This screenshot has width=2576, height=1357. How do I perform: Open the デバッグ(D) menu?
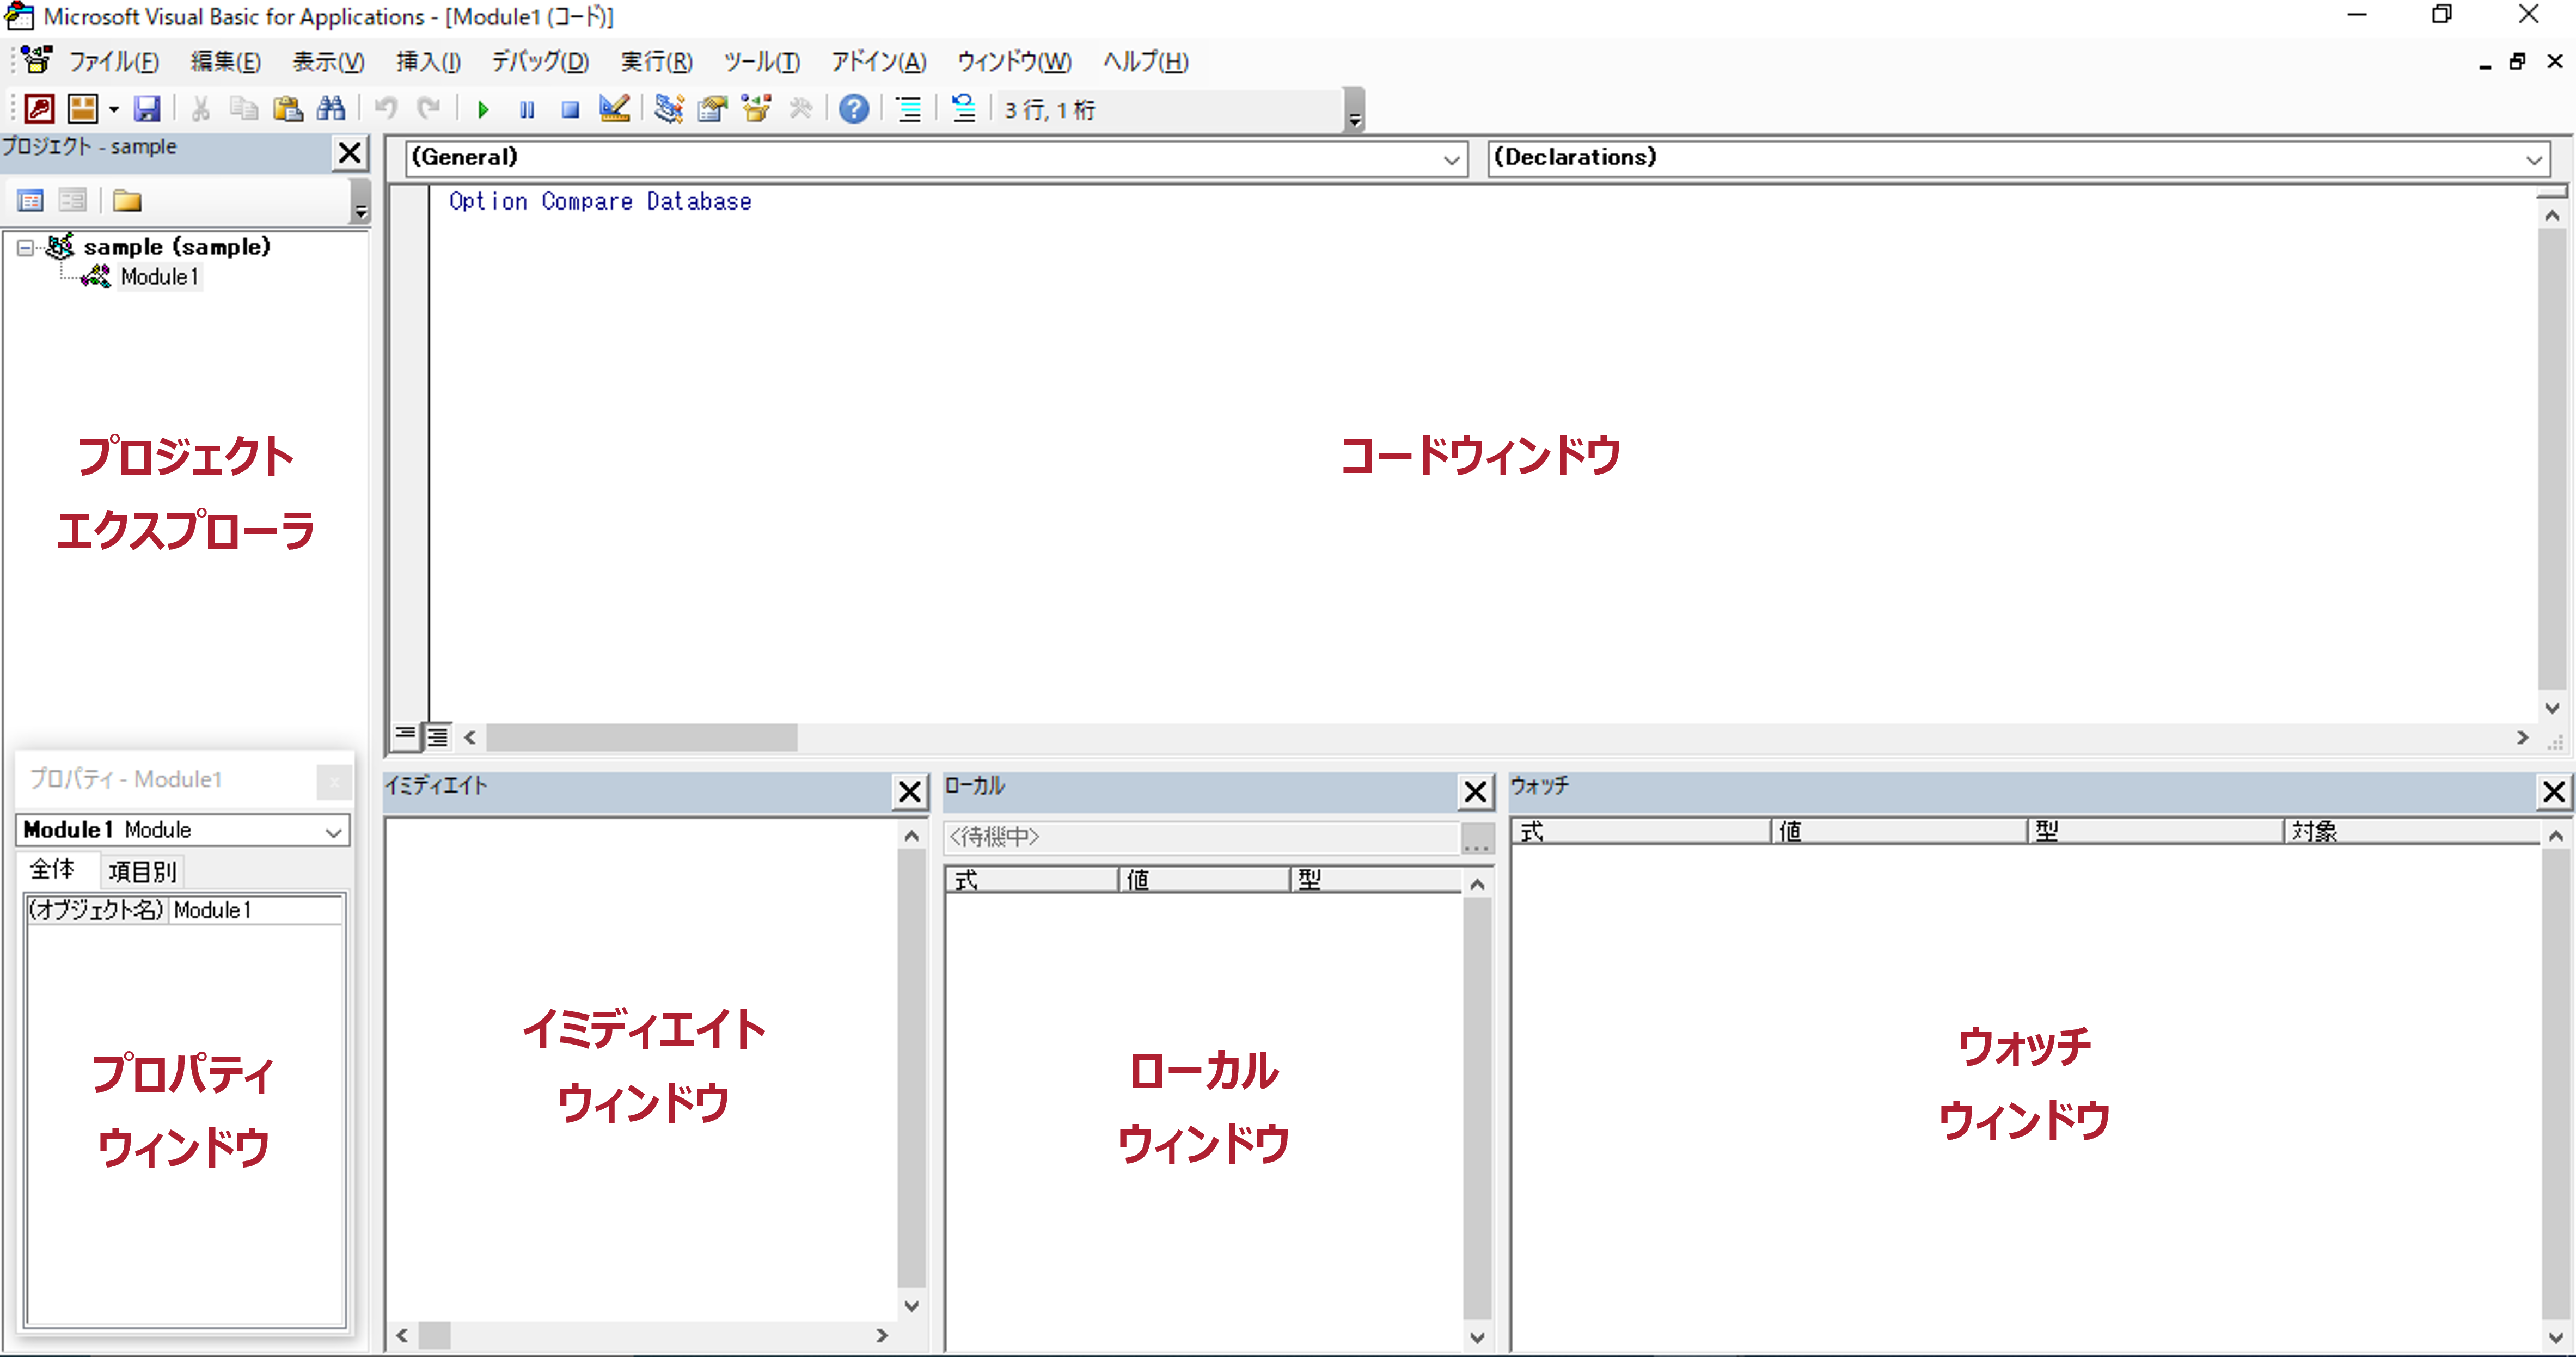[539, 62]
